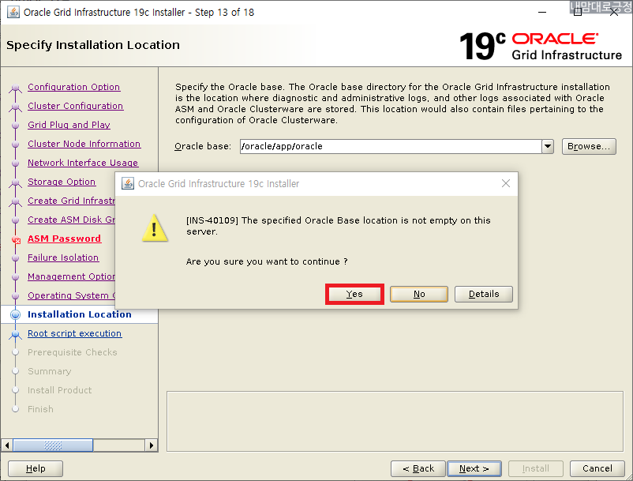The image size is (633, 481).
Task: Choose No in the INS-40109 dialog
Action: pos(419,294)
